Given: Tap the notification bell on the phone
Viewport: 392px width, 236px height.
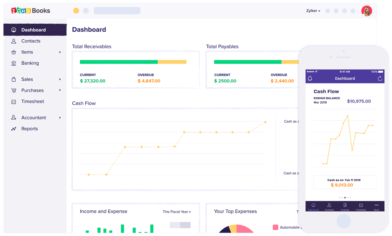Looking at the screenshot, I should [x=310, y=79].
